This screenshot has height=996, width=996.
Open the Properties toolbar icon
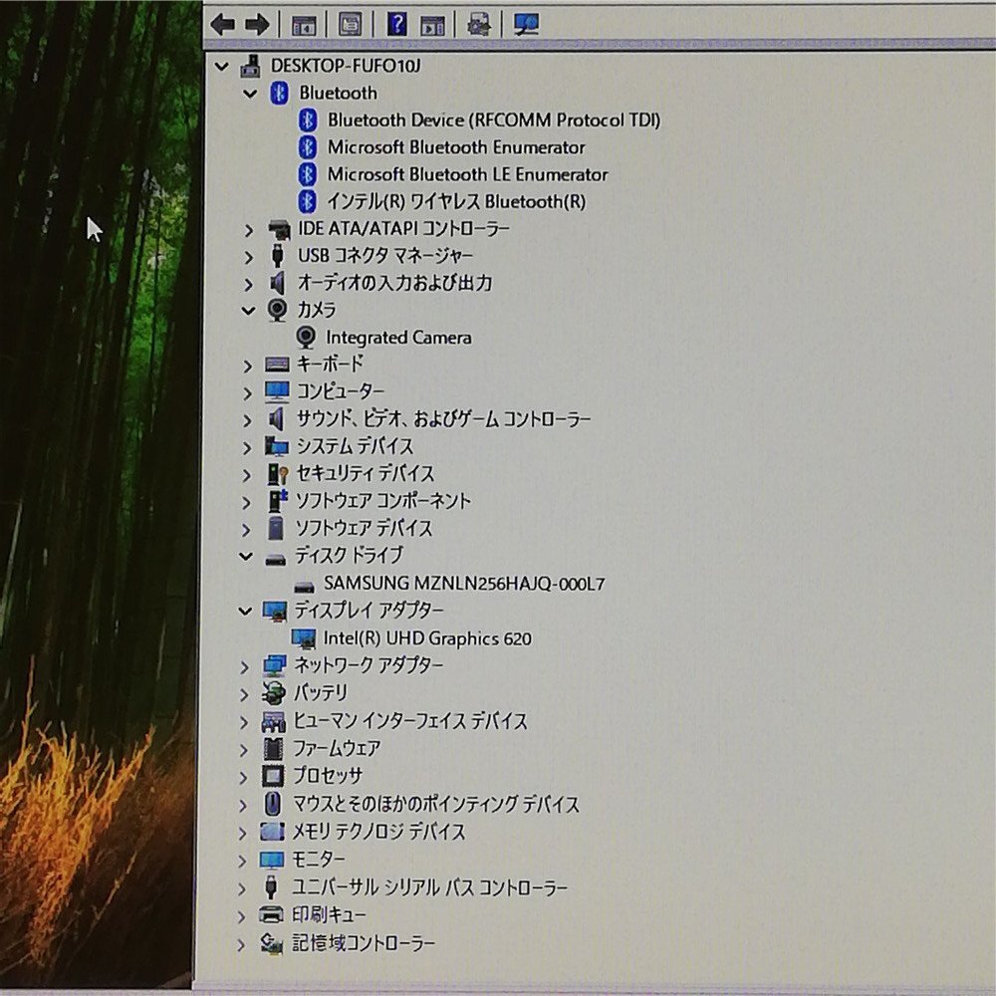pyautogui.click(x=350, y=24)
